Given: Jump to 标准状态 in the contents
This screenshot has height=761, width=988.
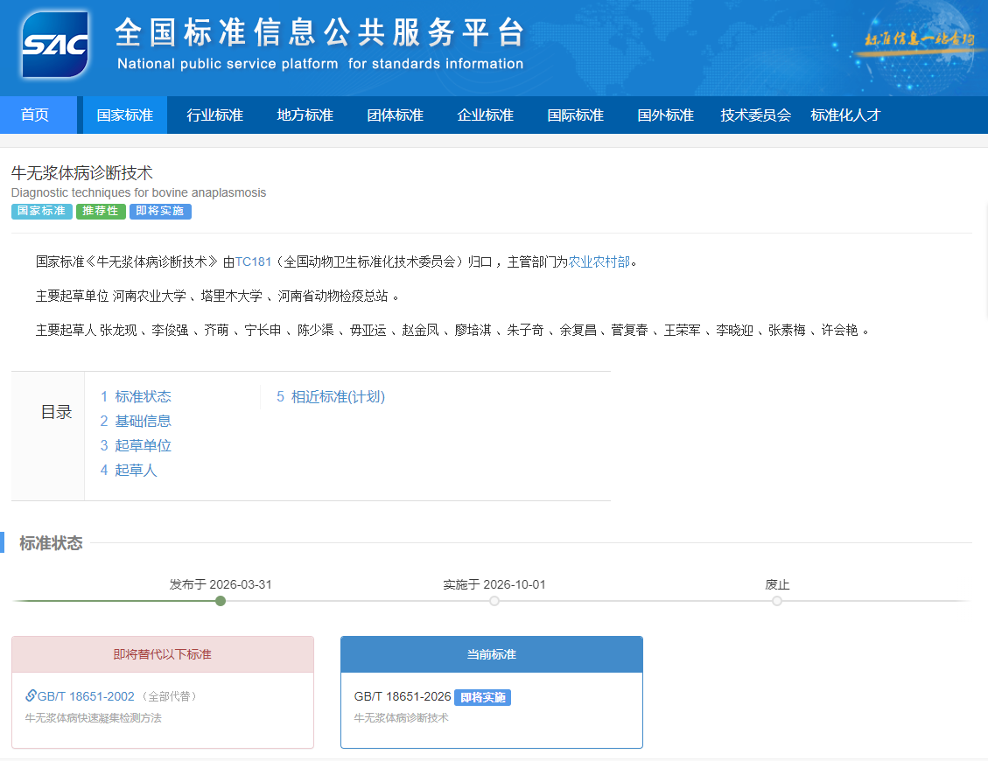Looking at the screenshot, I should 143,397.
